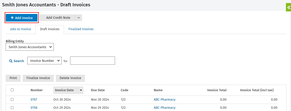Click the Add Invoice button
Viewport: 291px width, 111px height.
[x=22, y=18]
